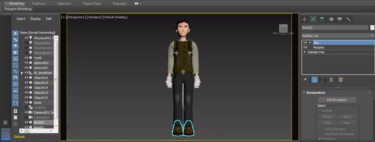Viewport: 375px width, 142px height.
Task: Collapse the Parameters rollout
Action: (x=304, y=93)
